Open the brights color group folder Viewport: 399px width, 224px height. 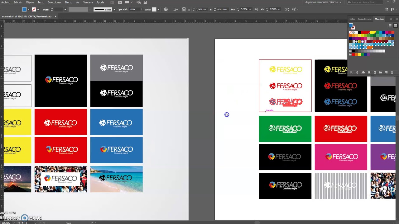click(x=350, y=54)
